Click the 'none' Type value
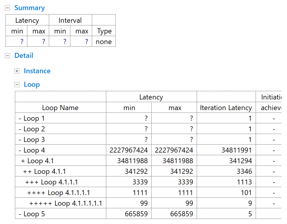The height and width of the screenshot is (224, 287). pos(104,42)
